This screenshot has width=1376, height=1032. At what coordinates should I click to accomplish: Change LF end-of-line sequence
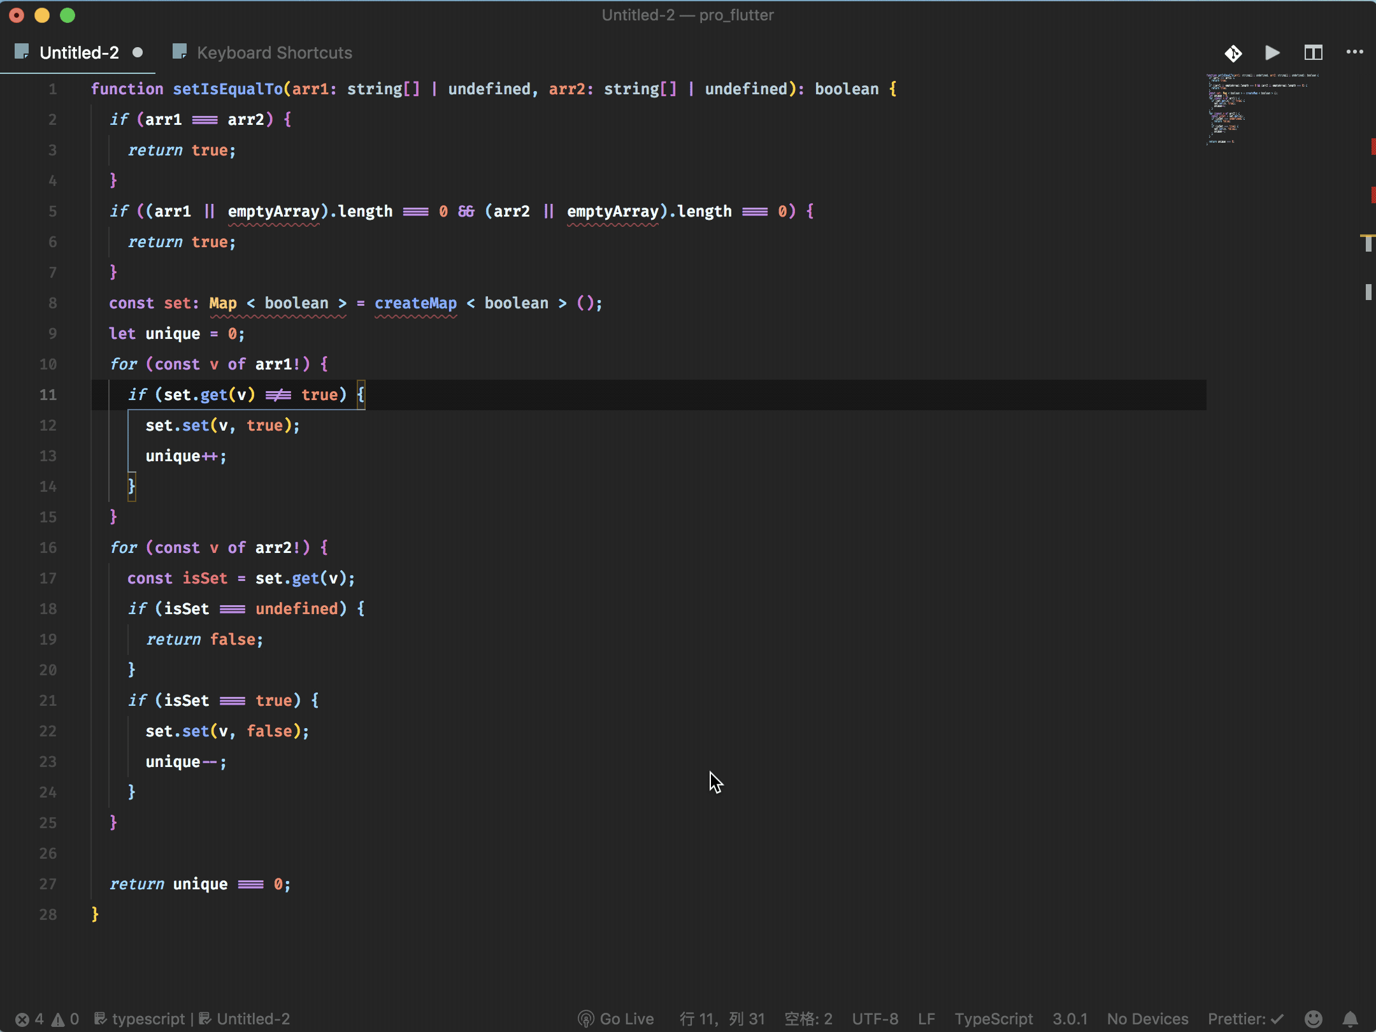(x=926, y=1019)
